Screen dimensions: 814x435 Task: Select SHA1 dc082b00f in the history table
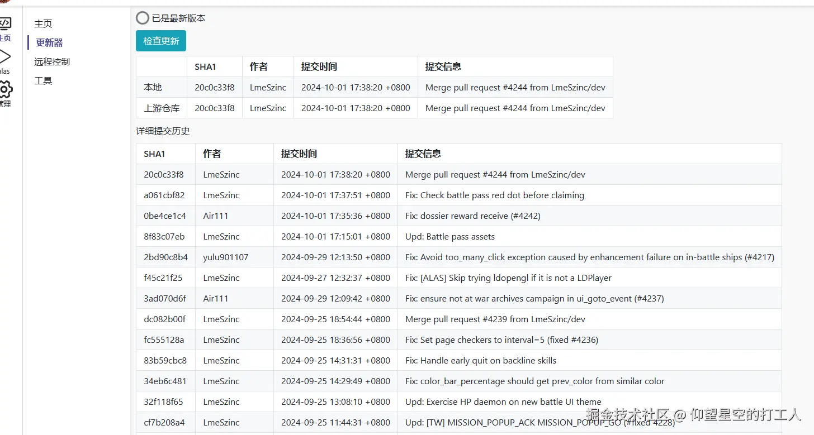click(165, 319)
